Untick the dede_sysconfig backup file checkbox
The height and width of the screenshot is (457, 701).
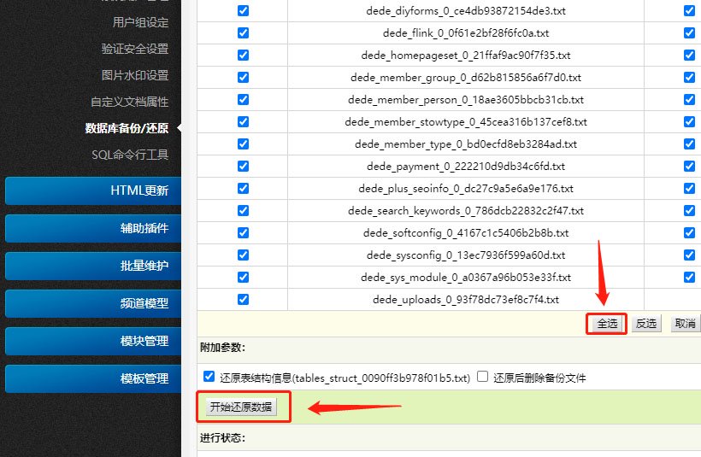click(243, 255)
